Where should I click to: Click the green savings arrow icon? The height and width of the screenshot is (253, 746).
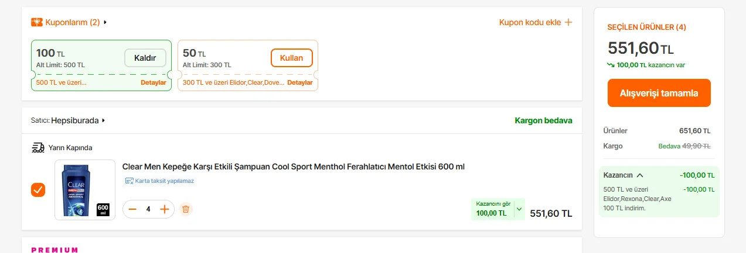pyautogui.click(x=611, y=65)
